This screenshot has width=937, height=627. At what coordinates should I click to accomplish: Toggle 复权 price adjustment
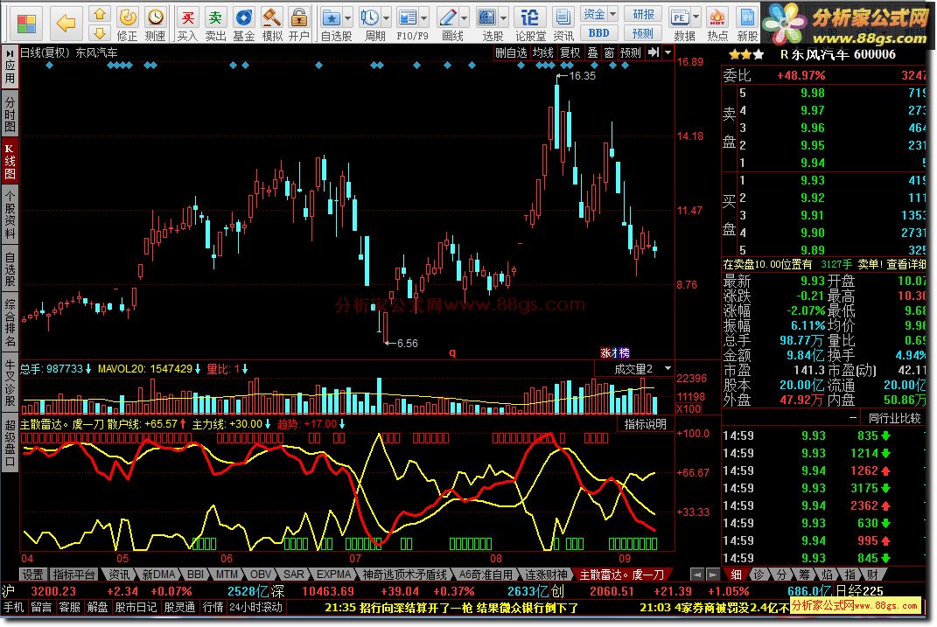click(570, 52)
